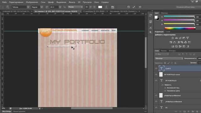This screenshot has width=201, height=113.
Task: Add a Color Lookup adjustment
Action: point(189,42)
